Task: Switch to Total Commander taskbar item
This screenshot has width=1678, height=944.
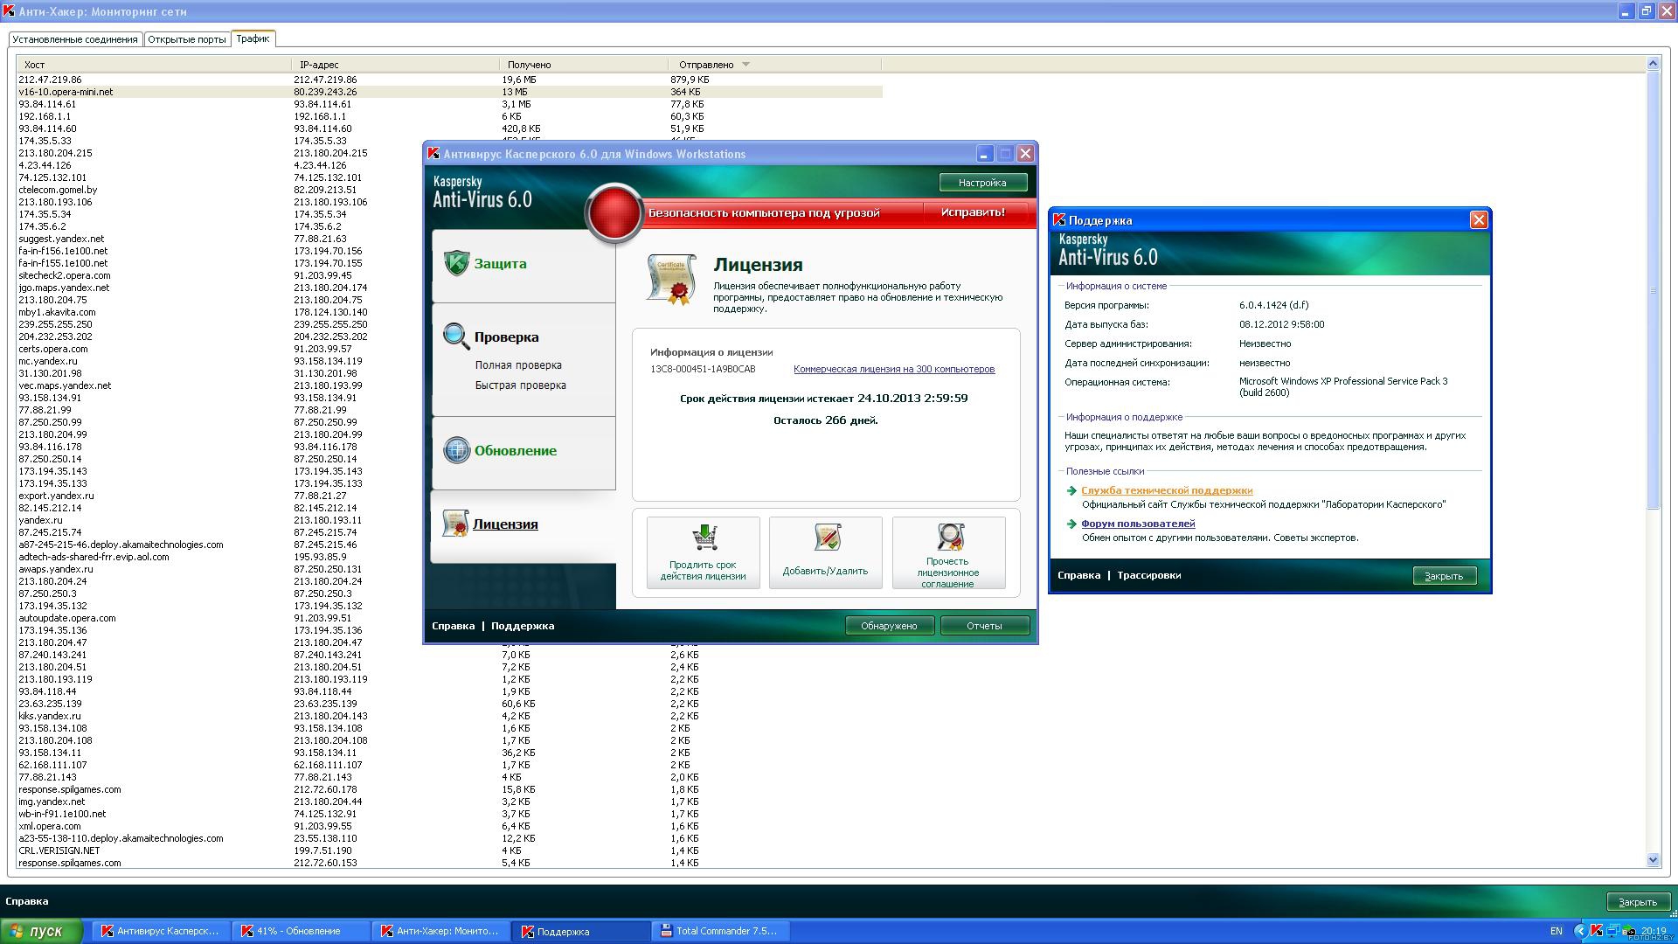Action: tap(721, 931)
